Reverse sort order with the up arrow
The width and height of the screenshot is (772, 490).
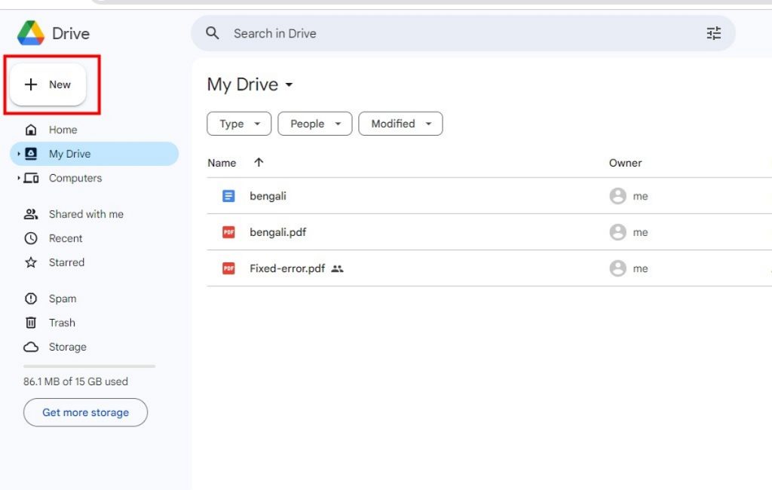click(259, 163)
